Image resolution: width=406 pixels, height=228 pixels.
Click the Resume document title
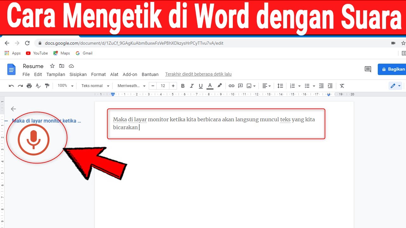click(33, 66)
